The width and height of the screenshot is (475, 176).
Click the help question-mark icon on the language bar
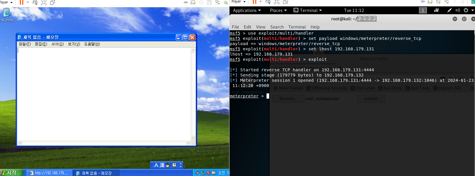[174, 165]
